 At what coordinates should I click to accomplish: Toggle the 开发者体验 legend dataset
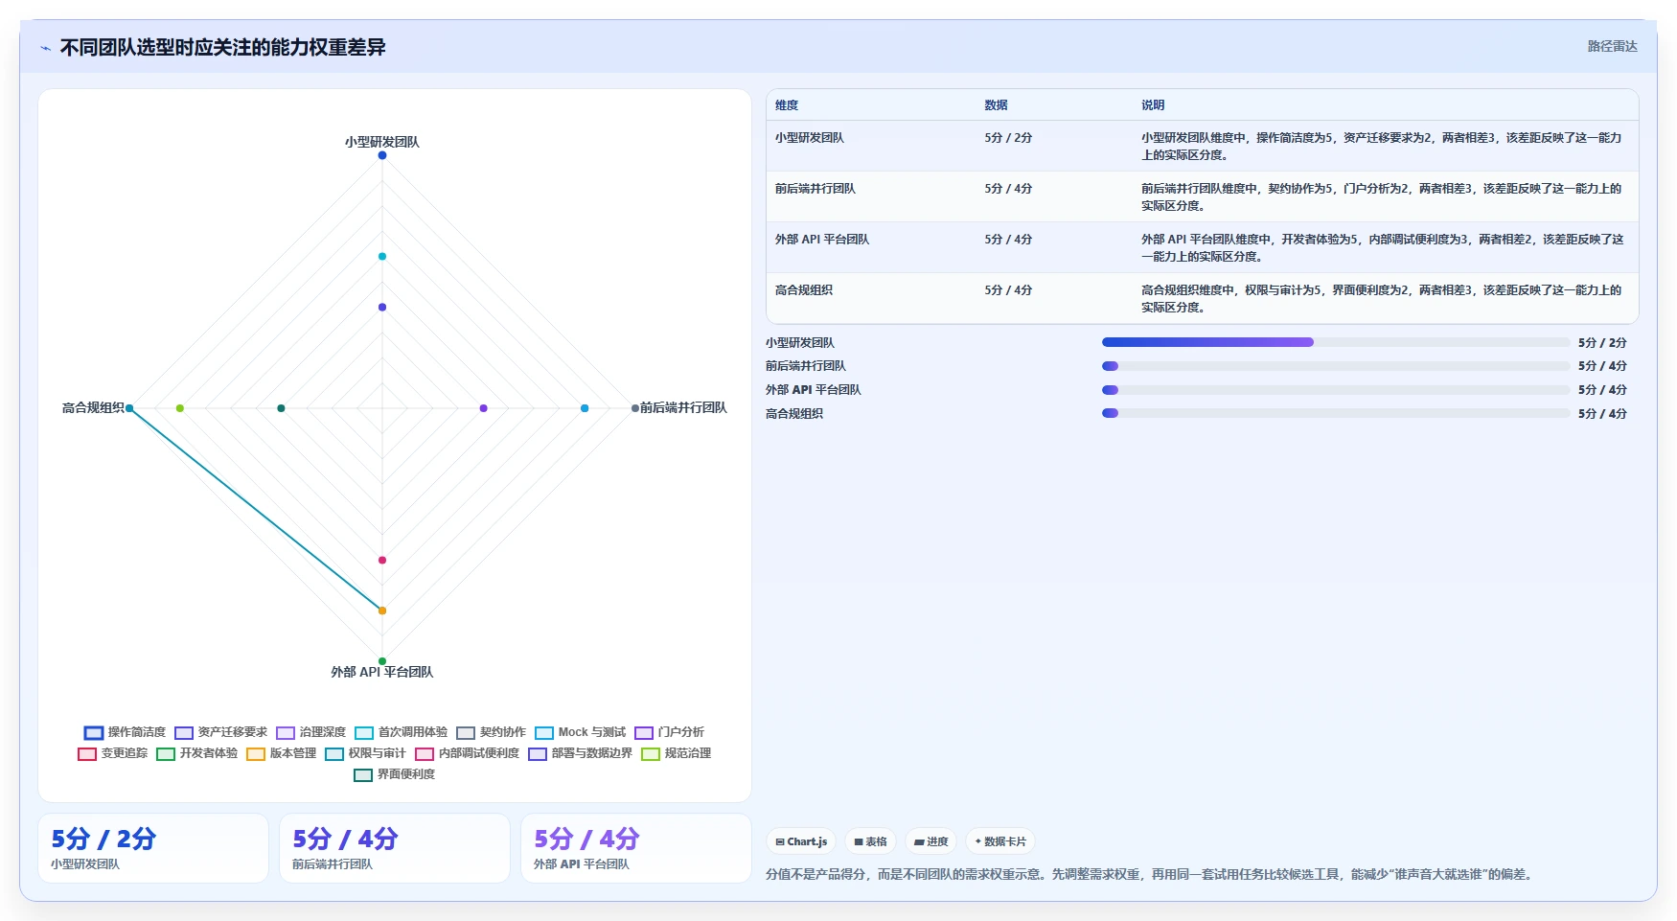coord(197,753)
